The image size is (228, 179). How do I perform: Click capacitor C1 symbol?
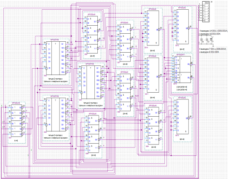[x=211, y=39]
